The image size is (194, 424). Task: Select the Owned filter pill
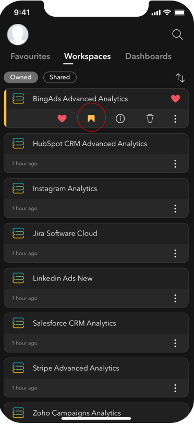(21, 77)
